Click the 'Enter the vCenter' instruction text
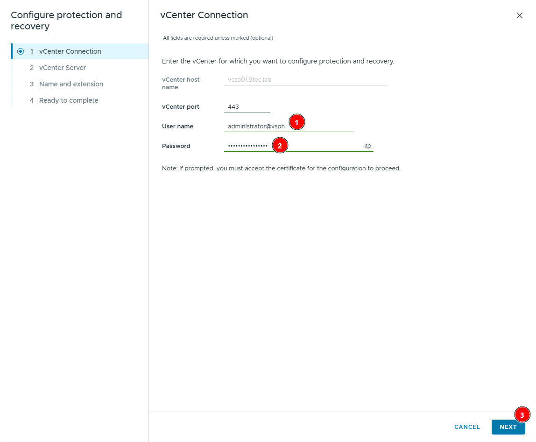The height and width of the screenshot is (442, 536). tap(278, 61)
